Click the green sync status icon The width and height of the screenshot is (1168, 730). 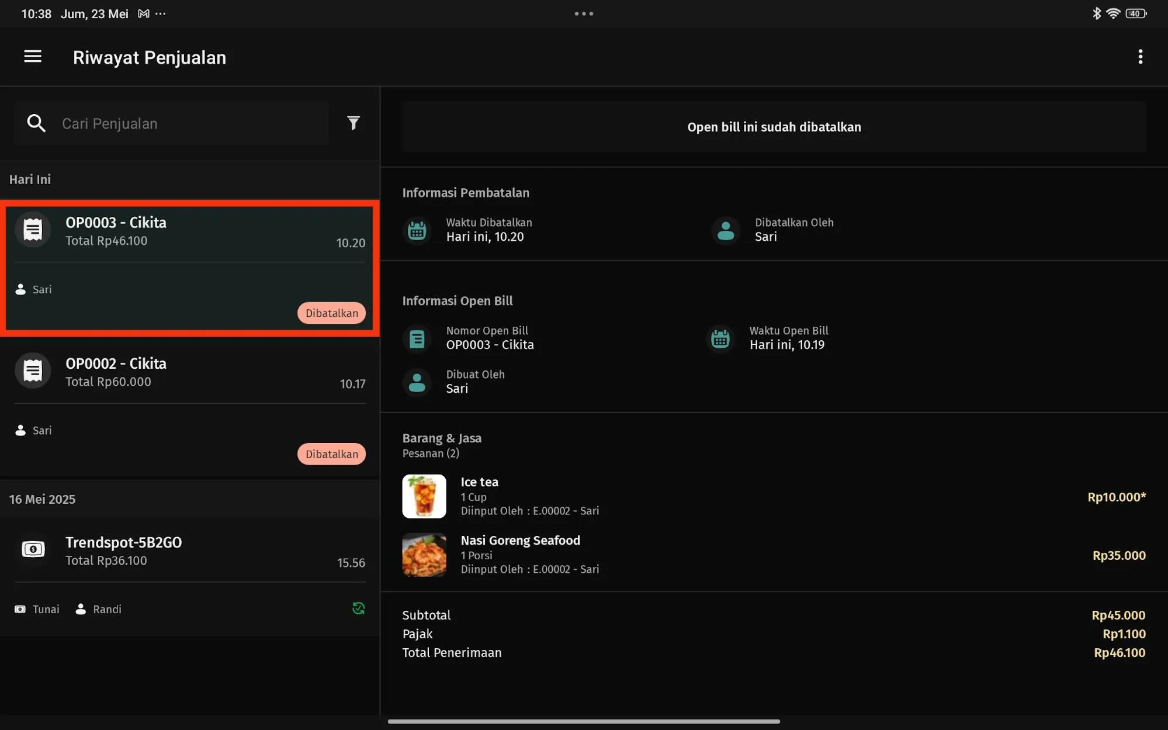358,608
